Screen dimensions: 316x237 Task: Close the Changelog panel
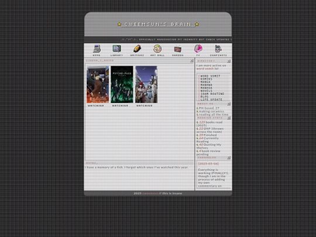tap(229, 157)
